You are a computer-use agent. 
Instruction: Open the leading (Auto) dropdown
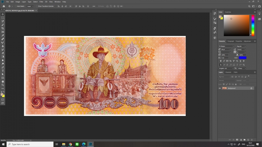pos(245,50)
